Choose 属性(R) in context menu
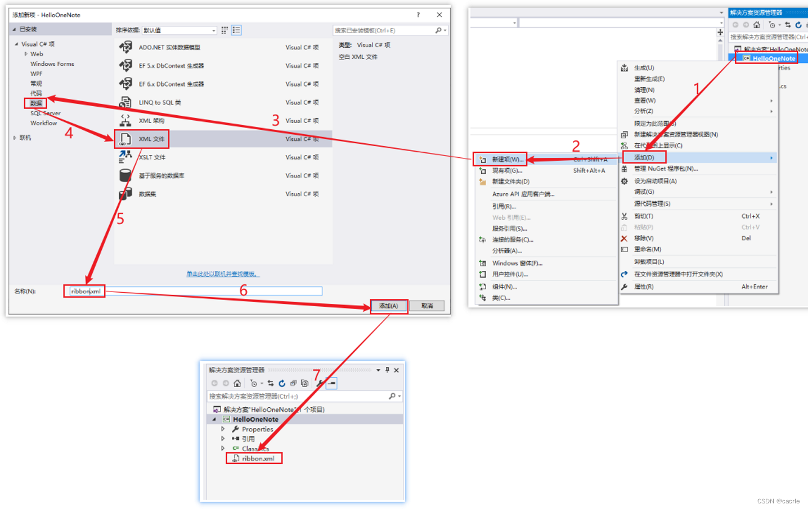The width and height of the screenshot is (808, 509). (x=698, y=287)
